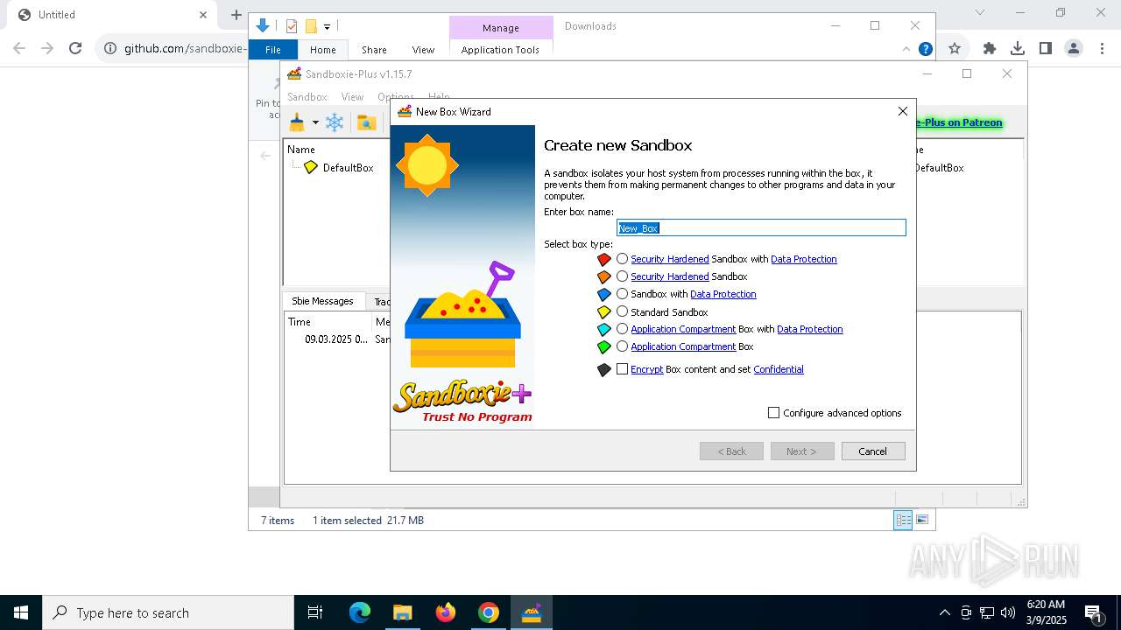Open Chrome profile avatar icon

1074,48
